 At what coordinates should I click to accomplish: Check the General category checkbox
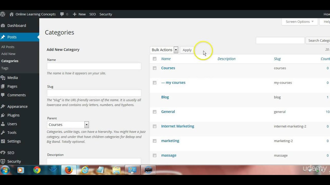click(155, 112)
